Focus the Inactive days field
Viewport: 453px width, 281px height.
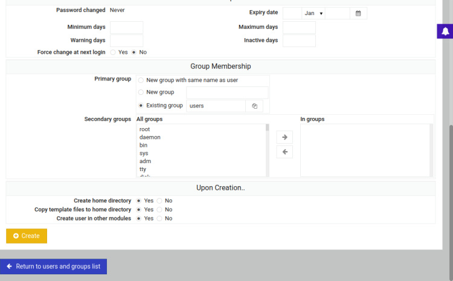pos(299,40)
